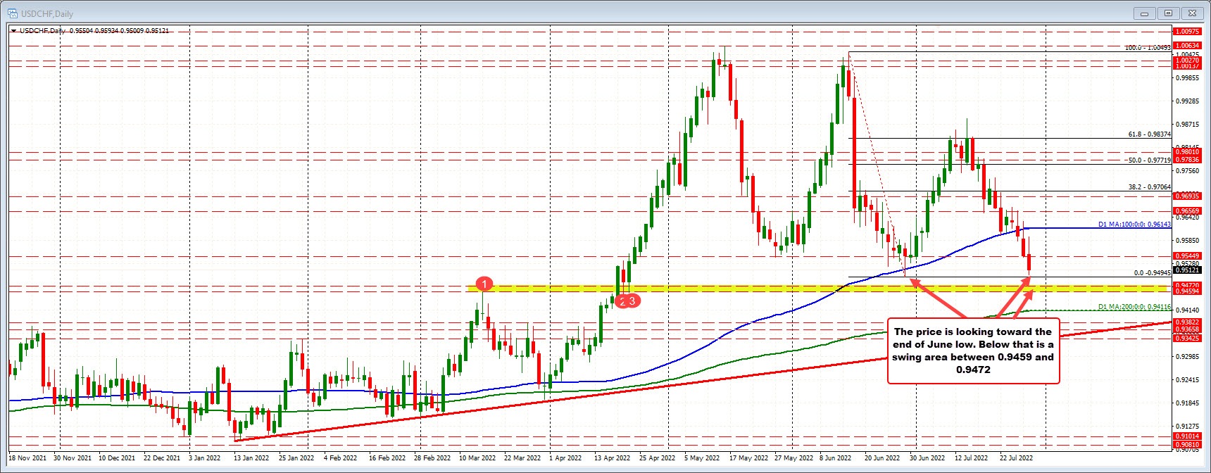Click the 0.99285 price axis value

coord(1187,101)
